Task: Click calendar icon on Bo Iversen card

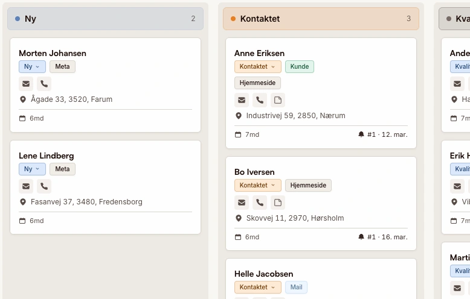Action: (x=238, y=237)
